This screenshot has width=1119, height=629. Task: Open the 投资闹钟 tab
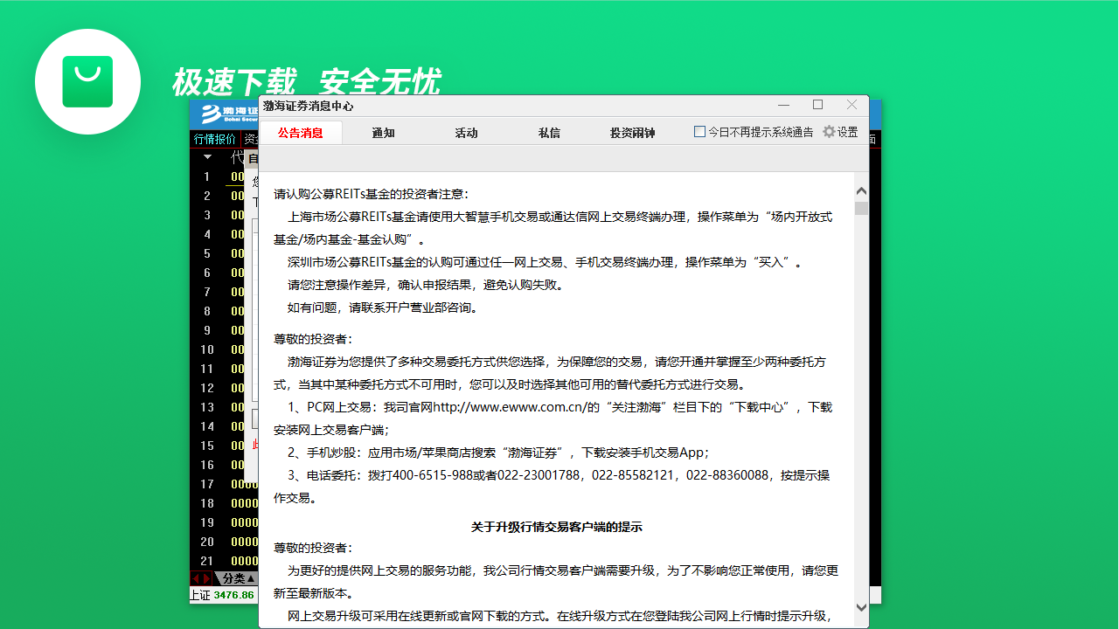coord(632,134)
